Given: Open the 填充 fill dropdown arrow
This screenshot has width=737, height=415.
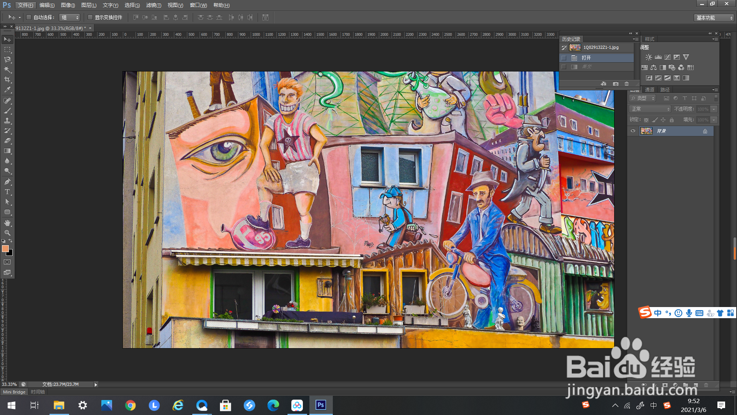Looking at the screenshot, I should (x=714, y=120).
